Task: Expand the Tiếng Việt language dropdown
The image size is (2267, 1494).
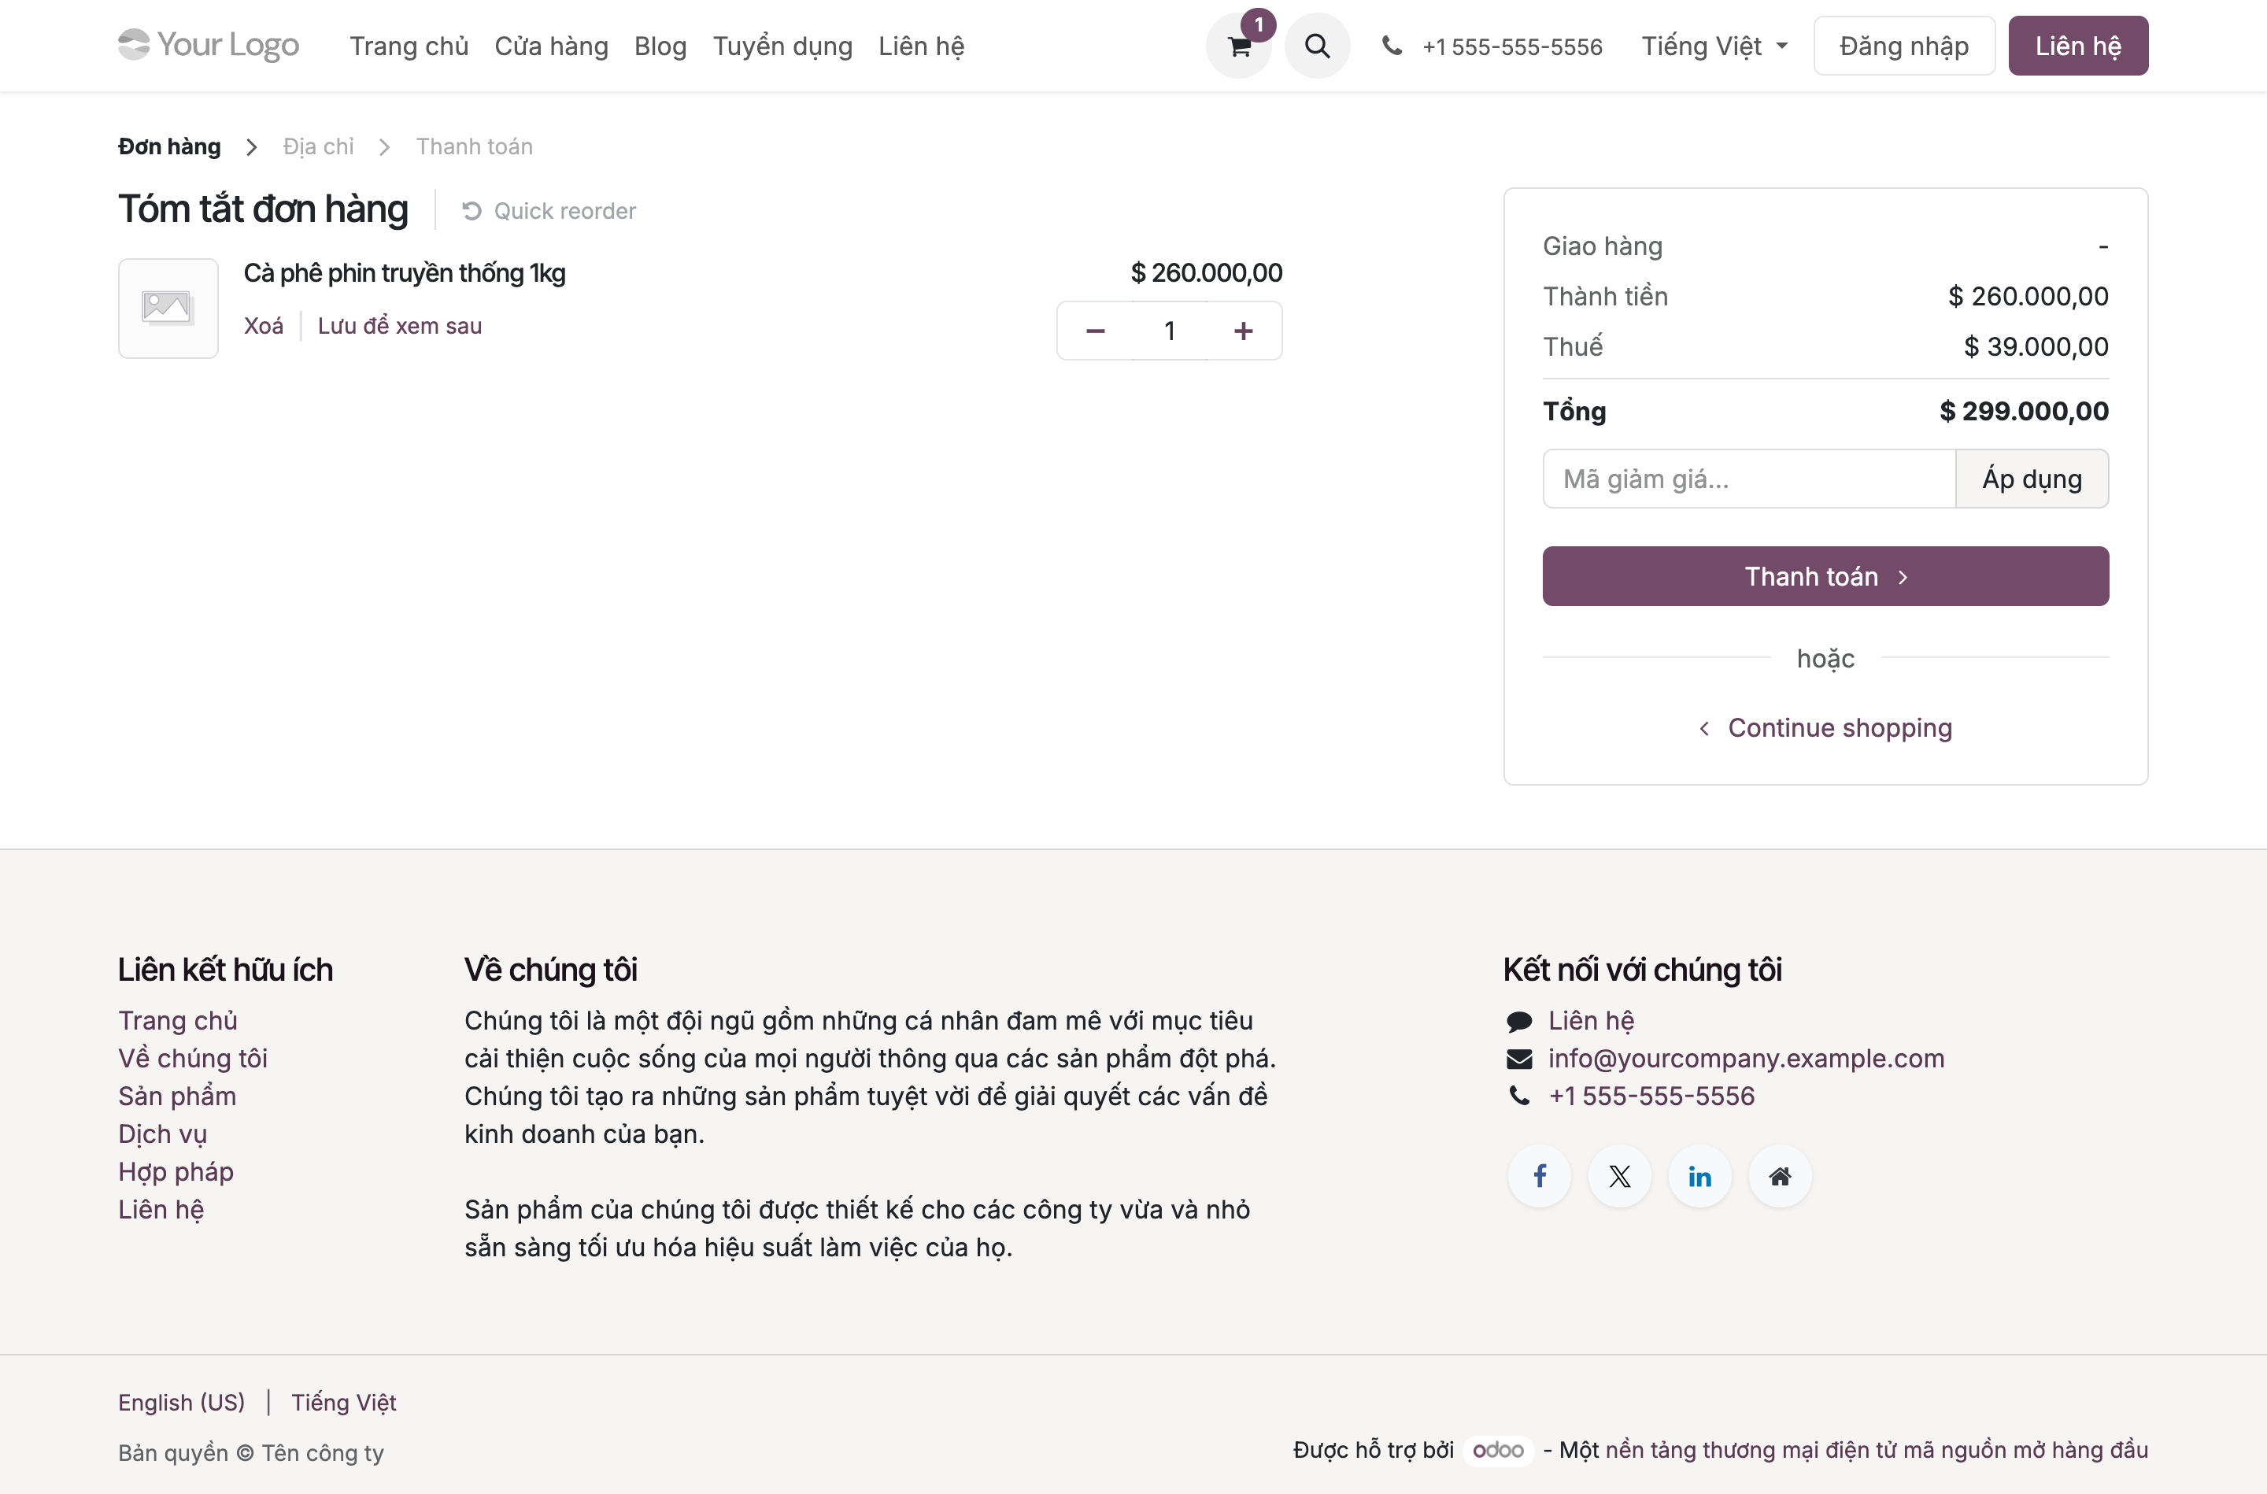Action: coord(1714,46)
